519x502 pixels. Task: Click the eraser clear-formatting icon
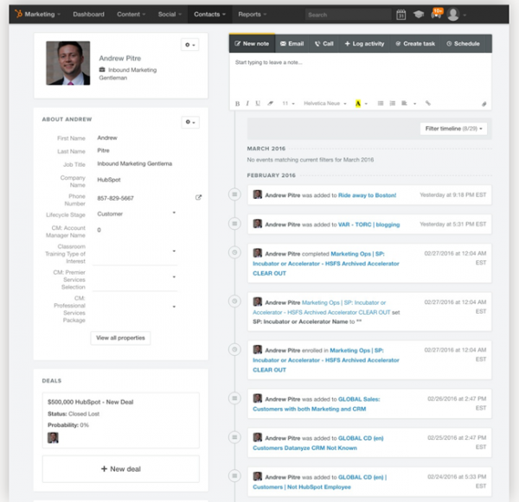[271, 104]
